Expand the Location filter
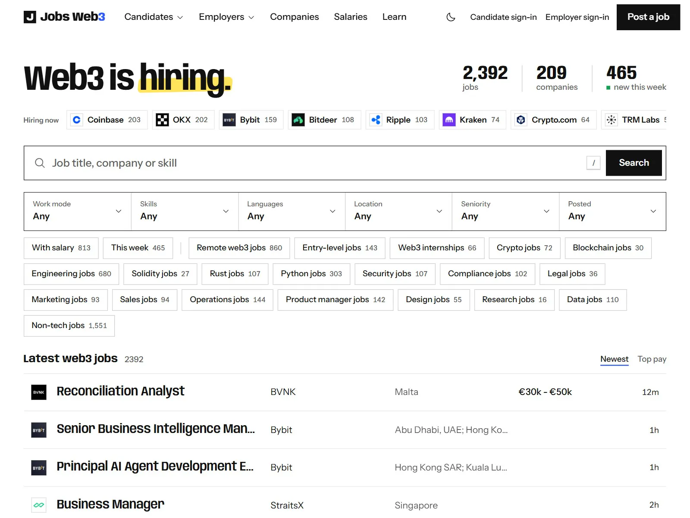Image resolution: width=690 pixels, height=518 pixels. point(398,211)
